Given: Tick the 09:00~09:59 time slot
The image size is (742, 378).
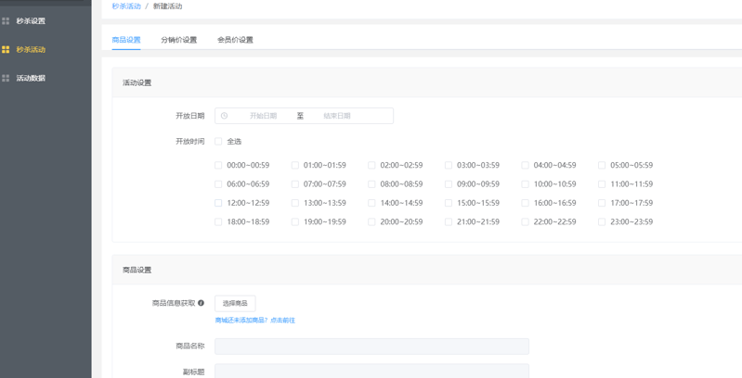Looking at the screenshot, I should coord(449,184).
